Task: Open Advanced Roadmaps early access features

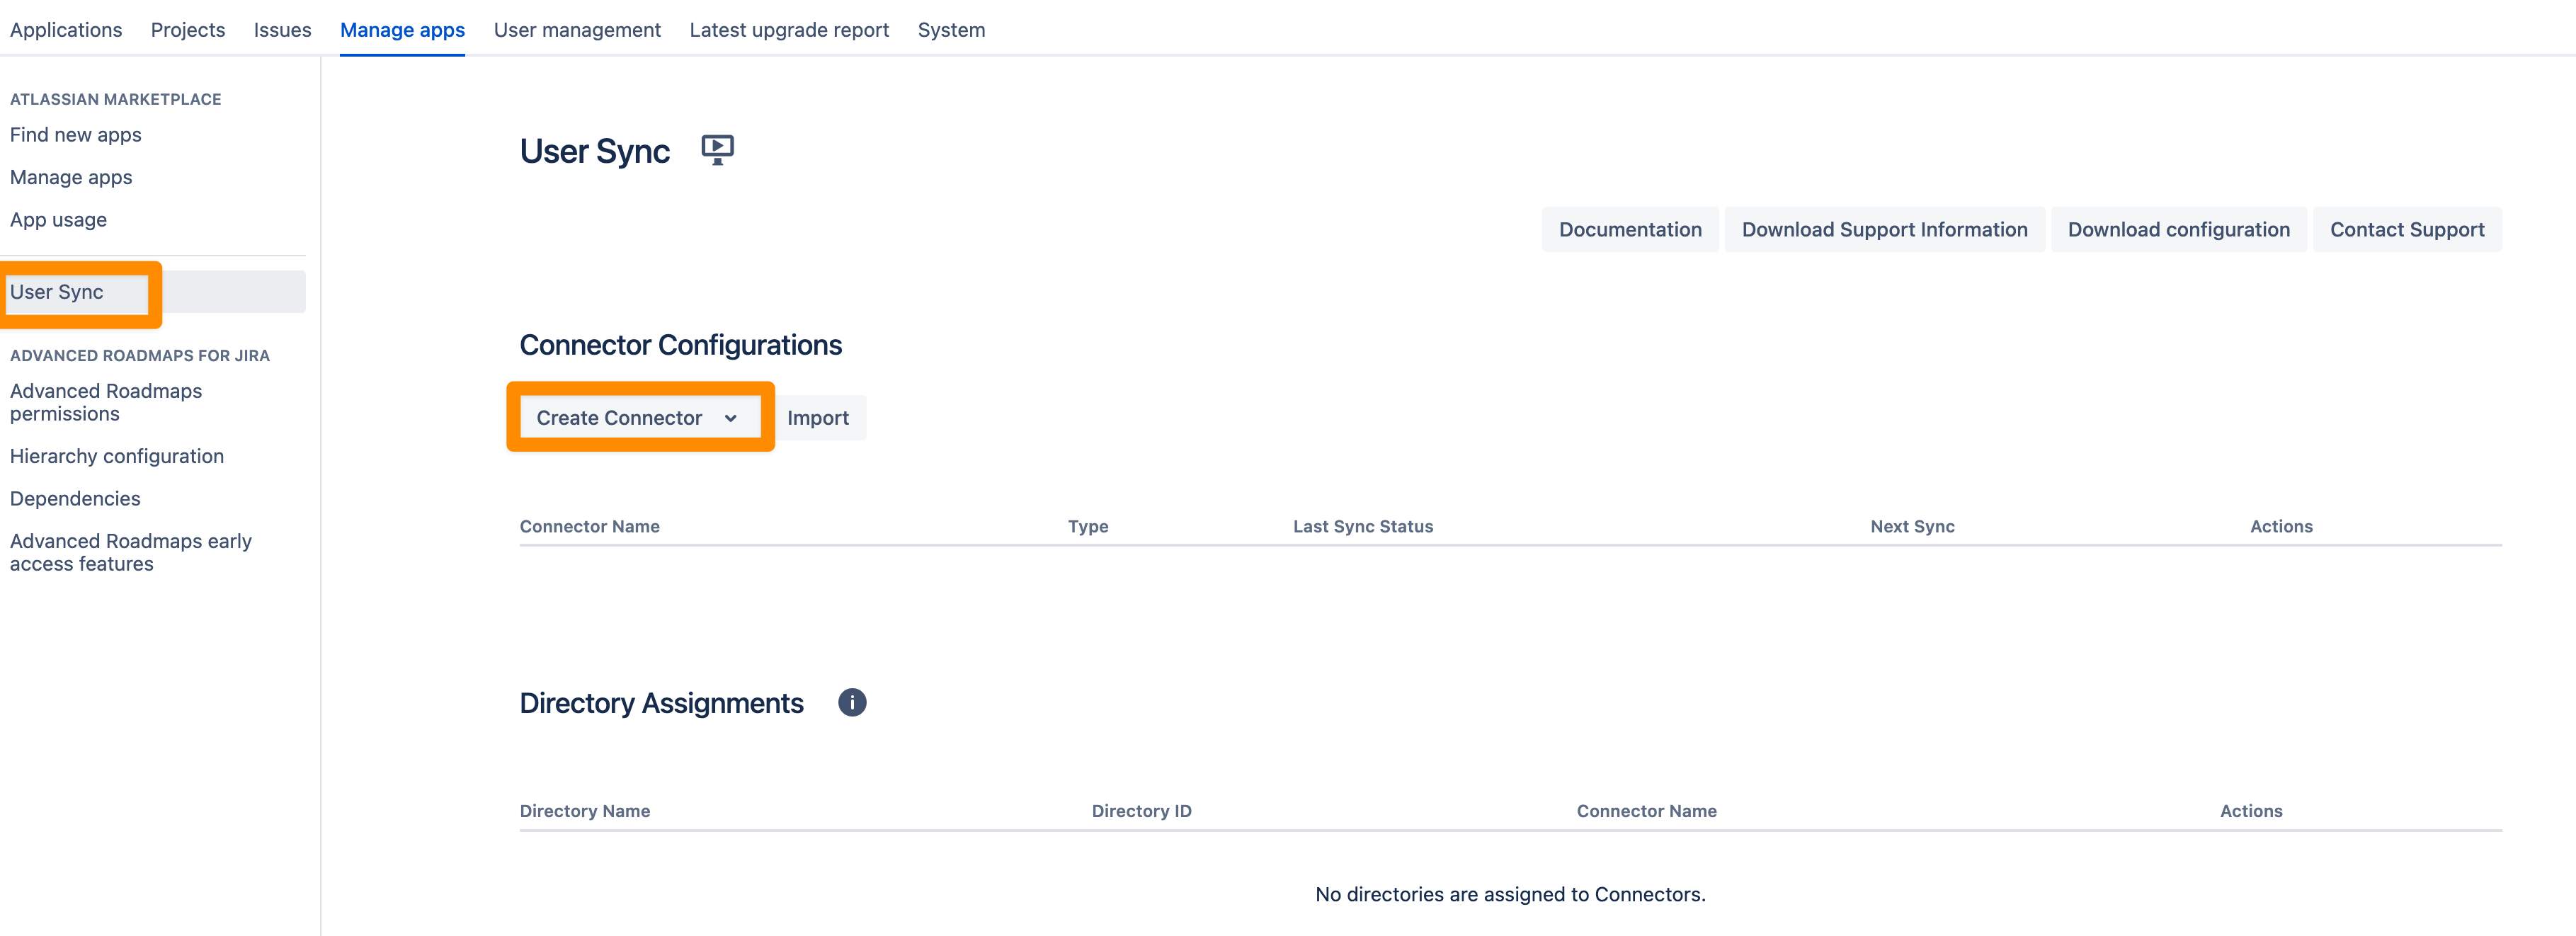Action: pos(131,552)
